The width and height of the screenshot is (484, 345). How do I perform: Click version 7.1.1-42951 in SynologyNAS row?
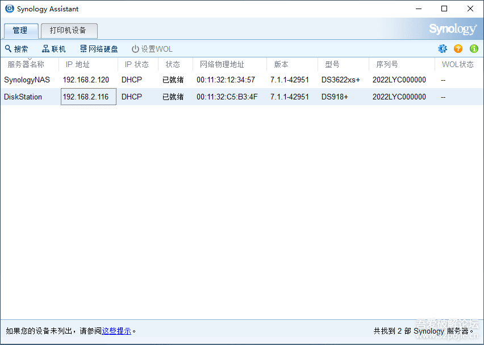[290, 80]
